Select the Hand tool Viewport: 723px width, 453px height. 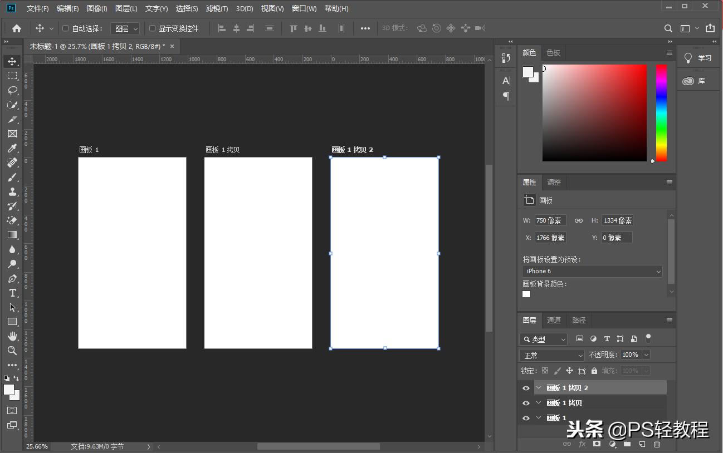[12, 336]
